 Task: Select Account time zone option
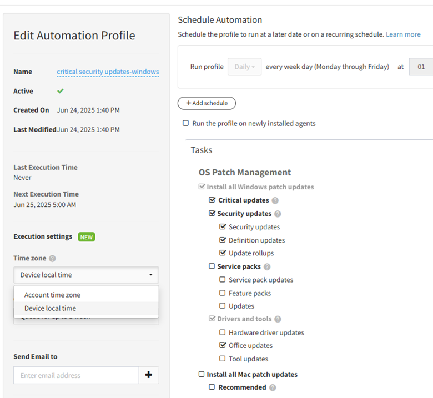(x=86, y=295)
